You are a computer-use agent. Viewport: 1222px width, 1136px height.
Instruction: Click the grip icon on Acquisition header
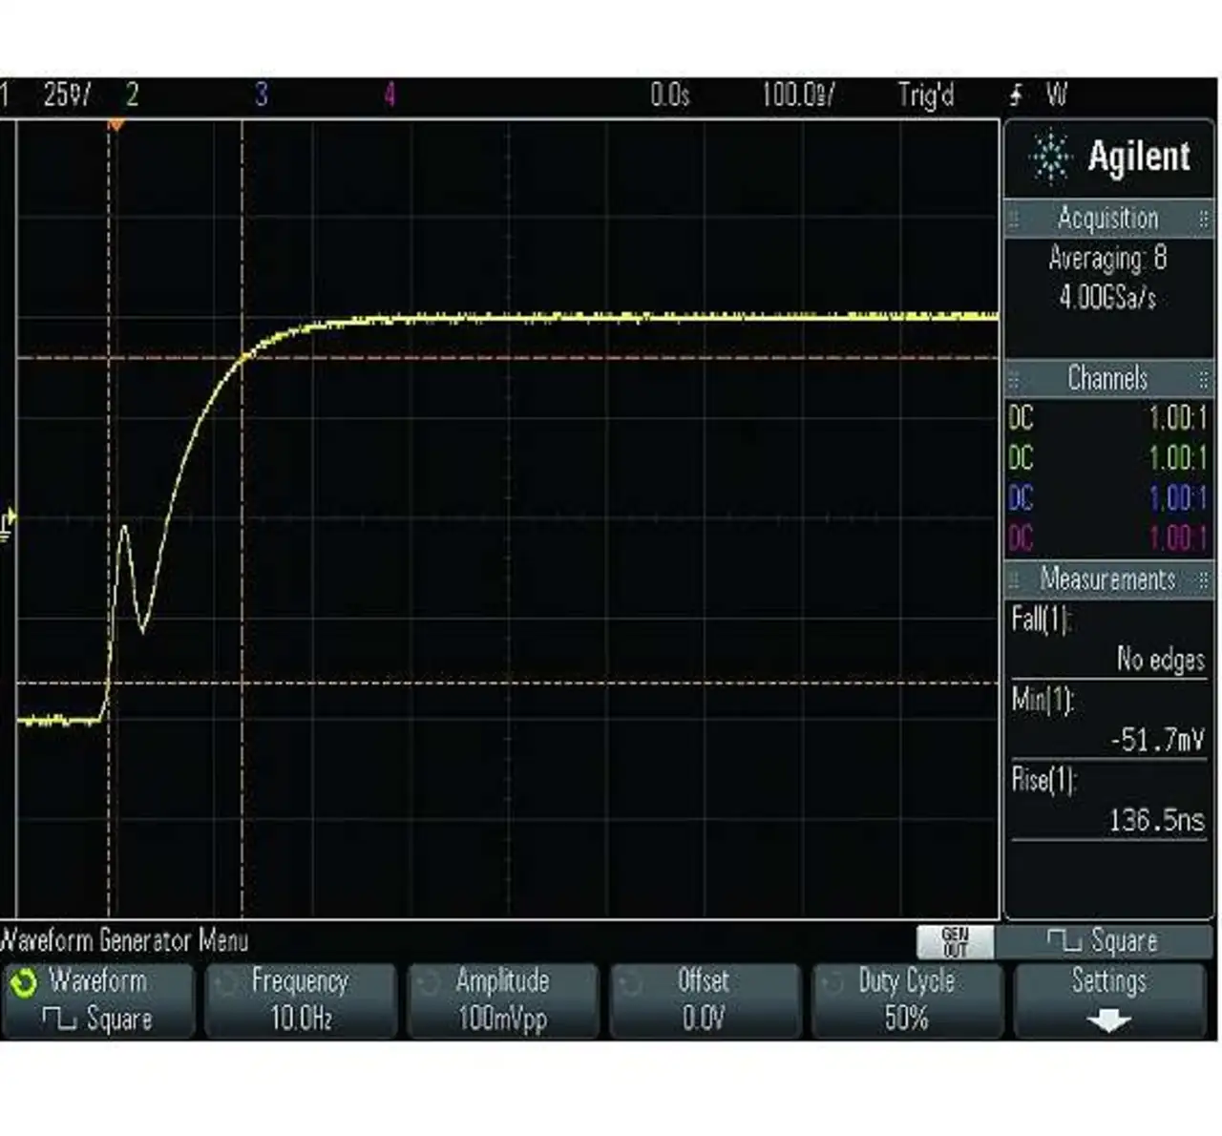[1014, 220]
